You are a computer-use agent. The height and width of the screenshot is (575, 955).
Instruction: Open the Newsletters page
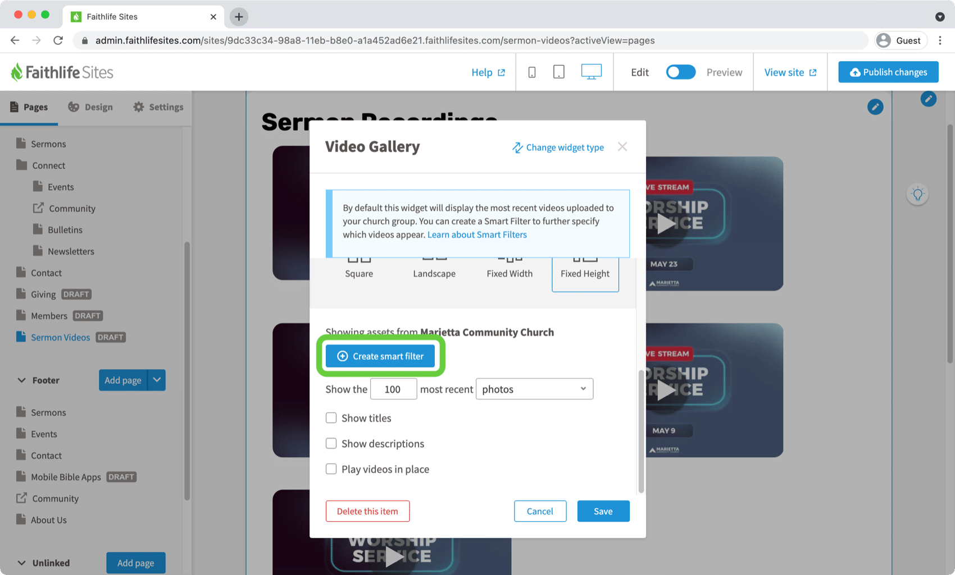[x=63, y=251]
